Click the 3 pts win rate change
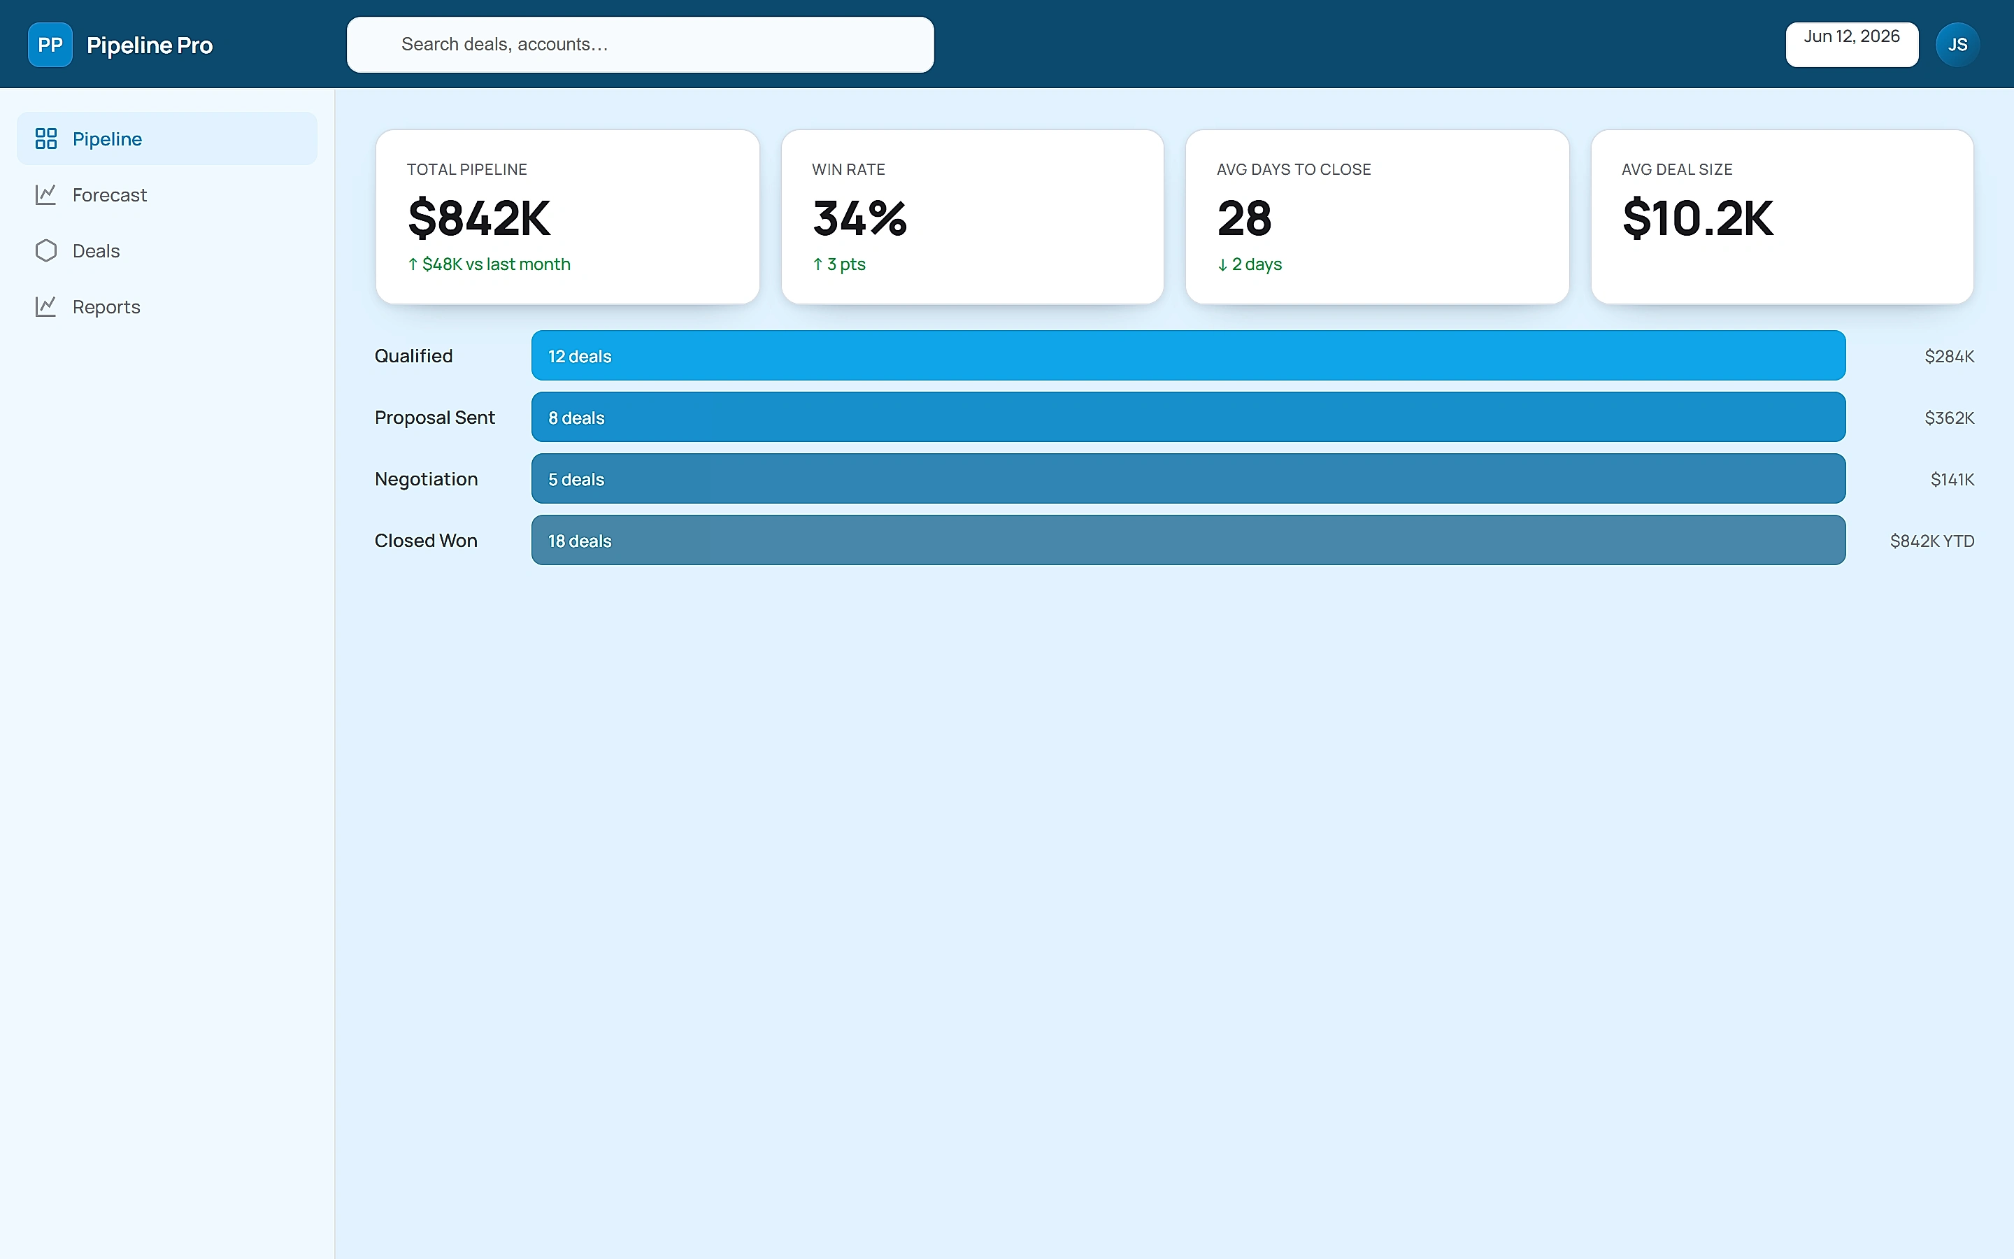Viewport: 2014px width, 1259px height. pos(839,264)
